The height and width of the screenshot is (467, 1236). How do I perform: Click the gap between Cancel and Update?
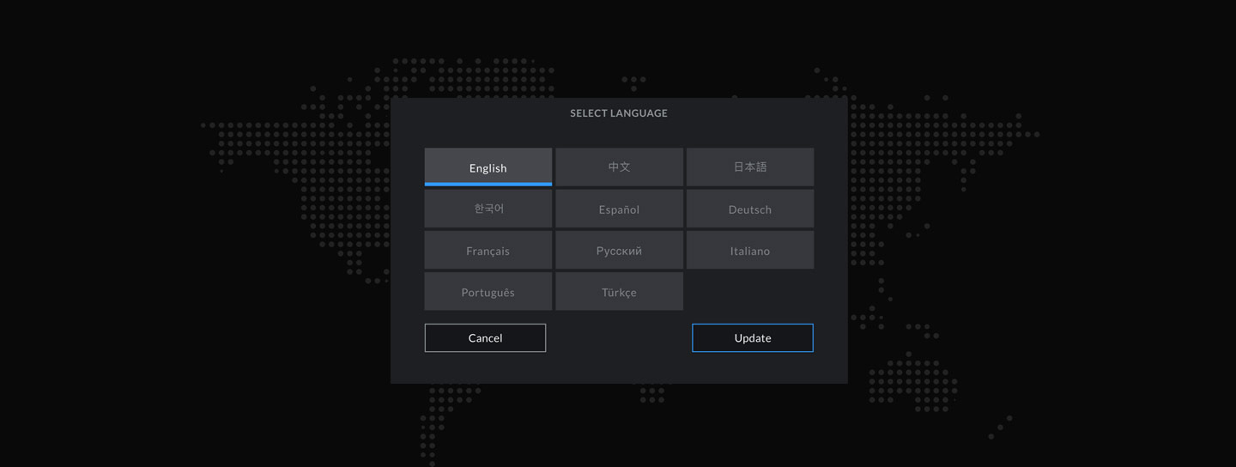pos(619,337)
